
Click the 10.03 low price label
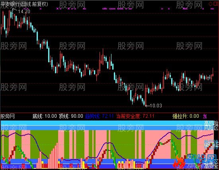coord(156,106)
